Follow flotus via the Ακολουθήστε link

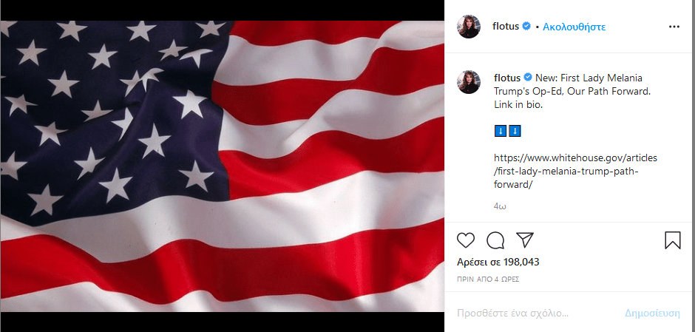point(574,27)
